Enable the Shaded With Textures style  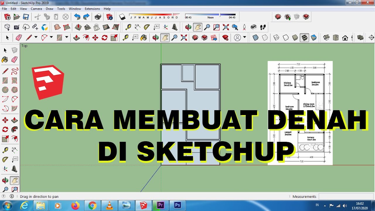[x=304, y=38]
